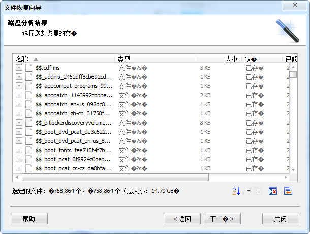Click the 帮助 button
310x234 pixels.
tap(29, 219)
